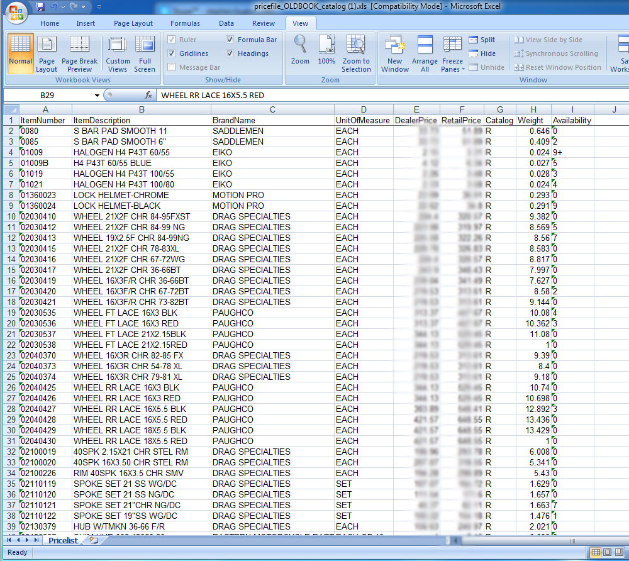Click the Select All corner button
Screen dimensions: 629x561
(11, 109)
